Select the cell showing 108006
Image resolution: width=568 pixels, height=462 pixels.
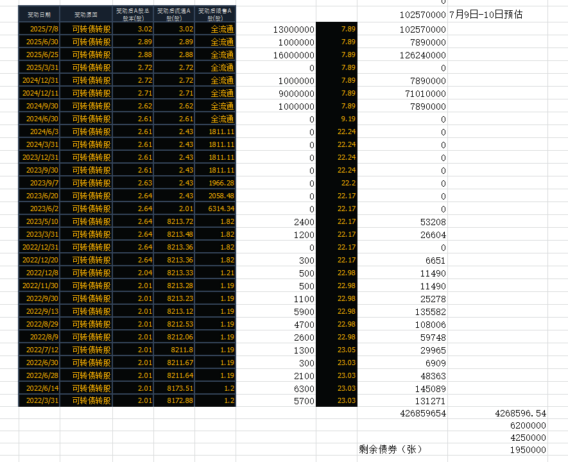pyautogui.click(x=402, y=325)
